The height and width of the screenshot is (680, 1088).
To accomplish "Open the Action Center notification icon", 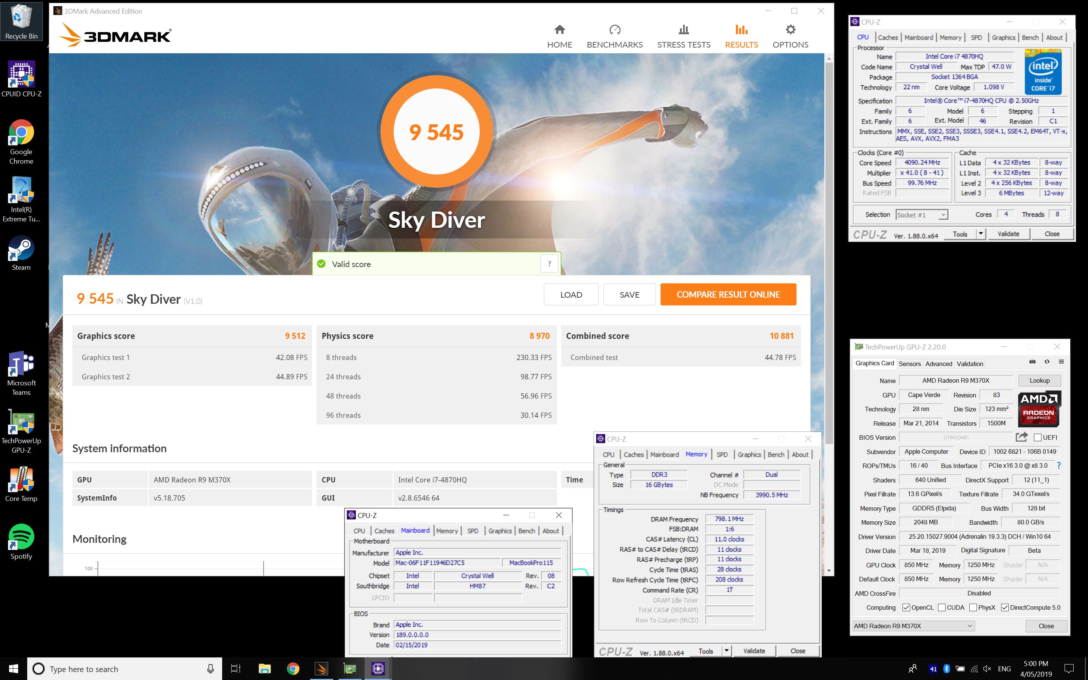I will [1069, 669].
